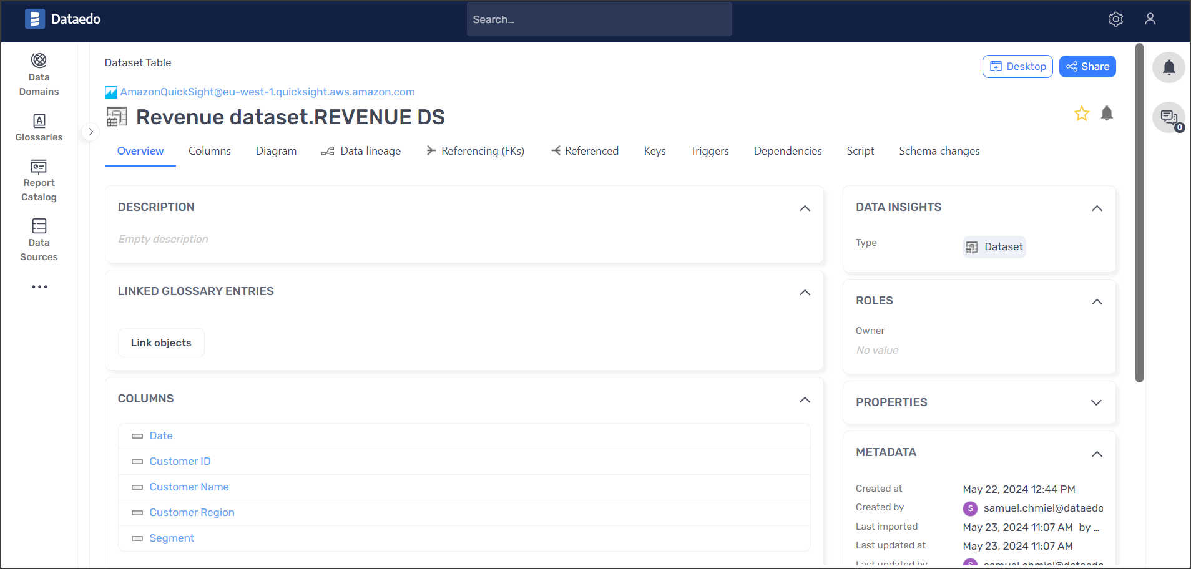1191x569 pixels.
Task: Collapse the Data Insights panel
Action: (x=1097, y=208)
